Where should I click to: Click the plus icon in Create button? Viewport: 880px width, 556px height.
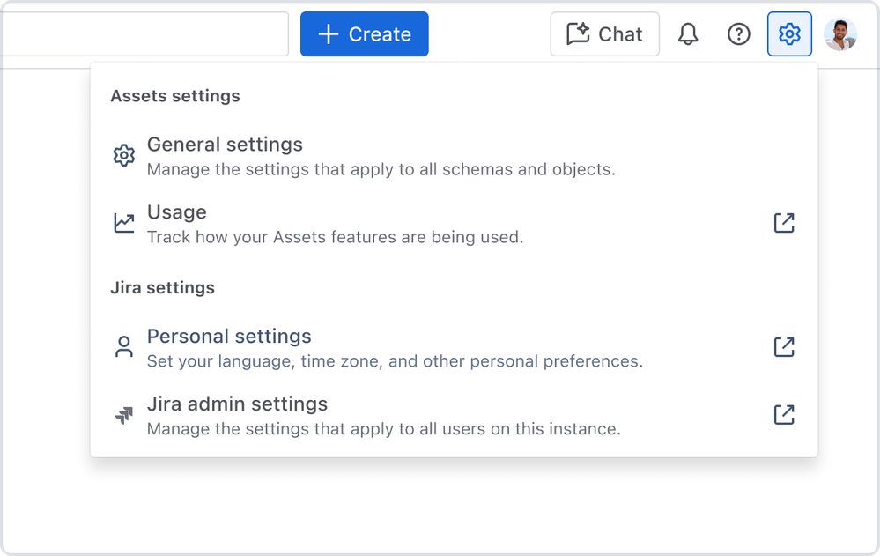(329, 34)
